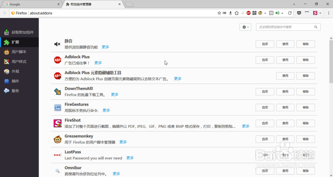The height and width of the screenshot is (177, 333).
Task: Click the FireShot S toolbar icon
Action: click(315, 13)
